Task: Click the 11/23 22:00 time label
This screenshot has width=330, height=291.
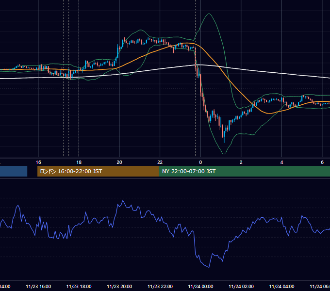Action: pyautogui.click(x=160, y=286)
